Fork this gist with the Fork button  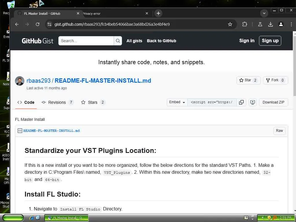coord(275,80)
